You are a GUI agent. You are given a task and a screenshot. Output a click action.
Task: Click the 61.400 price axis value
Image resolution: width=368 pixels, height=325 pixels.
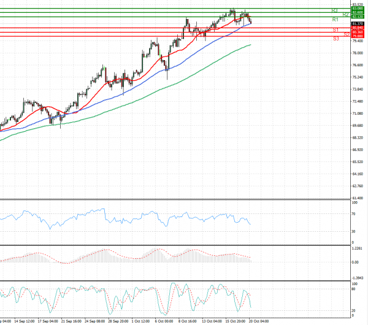tap(358, 198)
